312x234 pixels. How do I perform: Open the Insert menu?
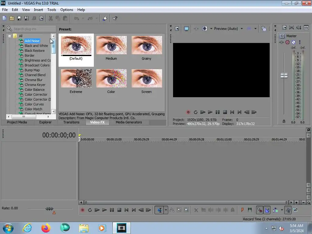[38, 9]
